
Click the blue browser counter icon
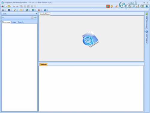tap(45, 10)
